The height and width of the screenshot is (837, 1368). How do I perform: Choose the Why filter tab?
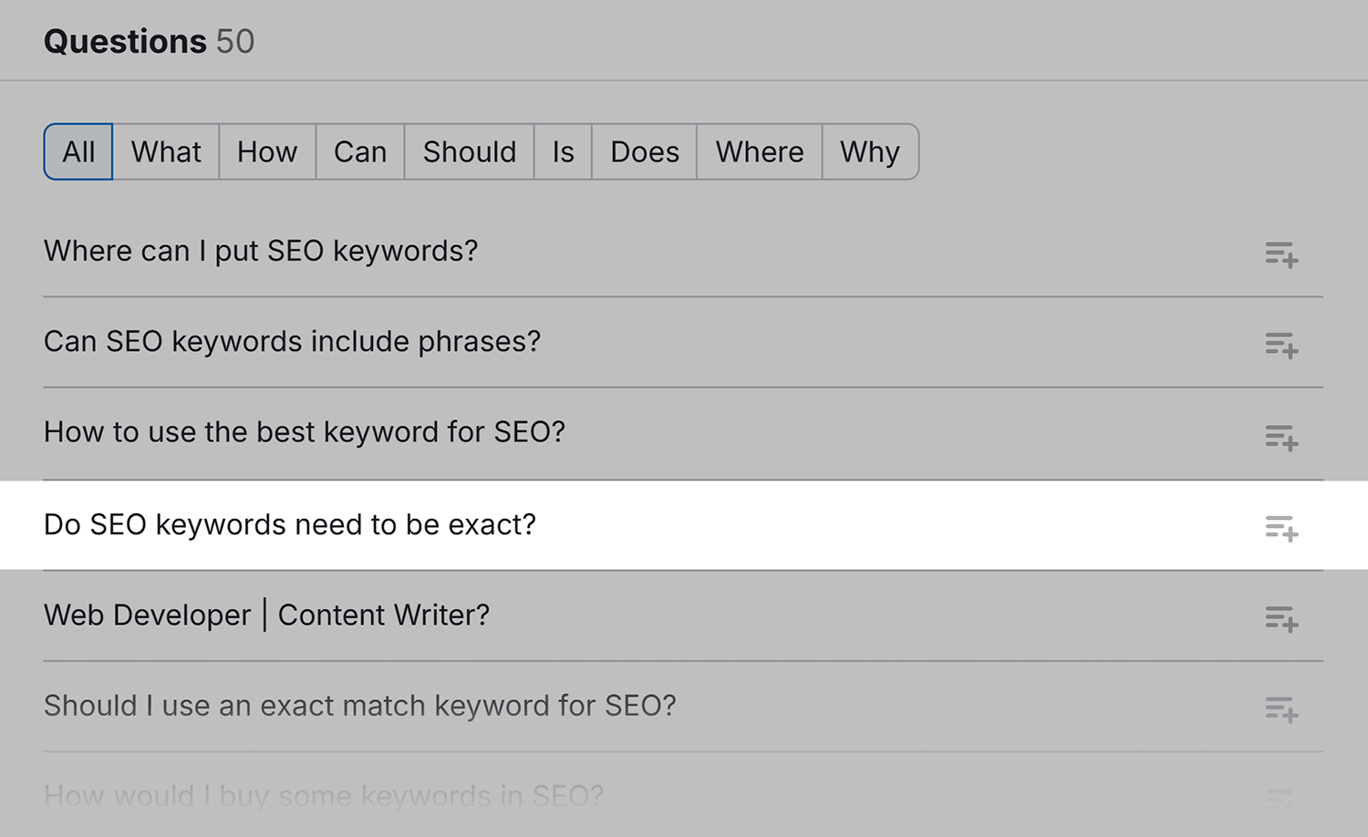pyautogui.click(x=870, y=151)
